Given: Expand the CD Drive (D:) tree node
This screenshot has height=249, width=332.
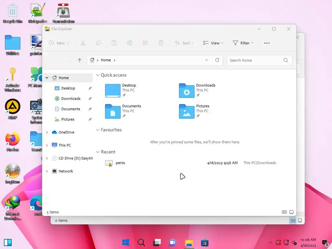Looking at the screenshot, I should point(47,158).
